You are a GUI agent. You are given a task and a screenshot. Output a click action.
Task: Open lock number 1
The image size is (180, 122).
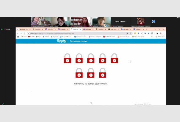67,58
